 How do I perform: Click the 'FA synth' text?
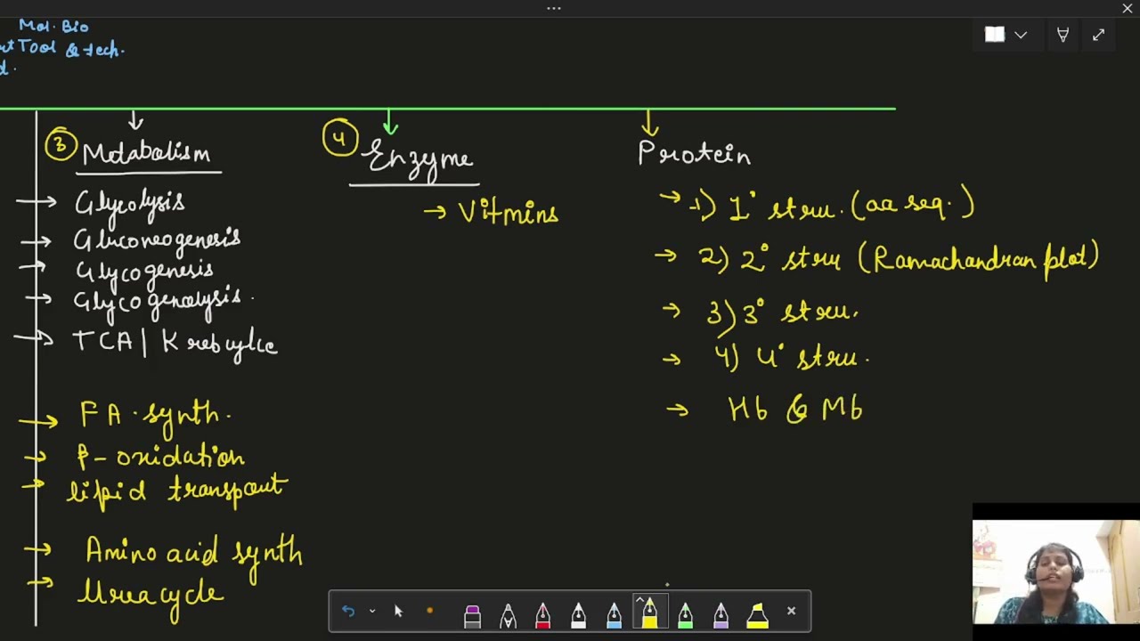pyautogui.click(x=156, y=415)
